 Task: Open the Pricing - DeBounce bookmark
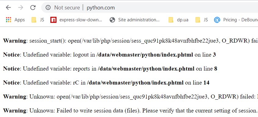pos(241,20)
